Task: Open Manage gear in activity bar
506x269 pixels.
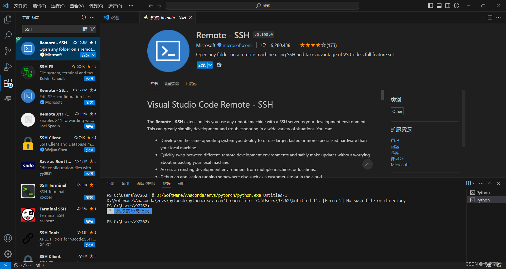Action: coord(8,254)
